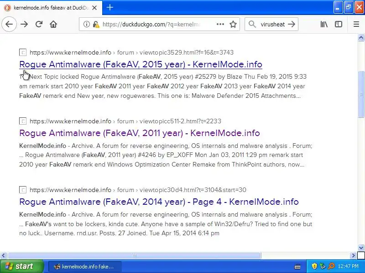Open a new tab with the plus button
The height and width of the screenshot is (273, 365).
point(110,7)
